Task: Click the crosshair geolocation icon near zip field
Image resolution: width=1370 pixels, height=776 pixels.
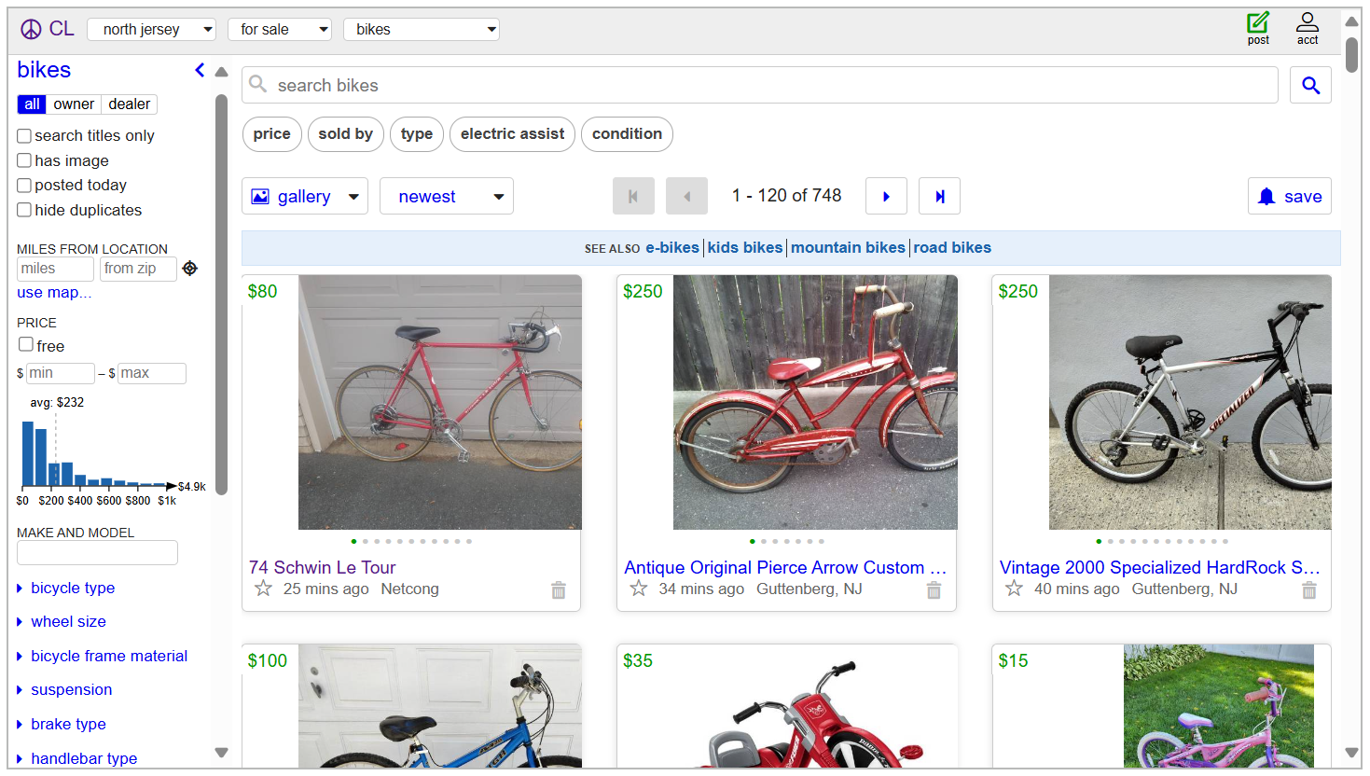Action: 189,268
